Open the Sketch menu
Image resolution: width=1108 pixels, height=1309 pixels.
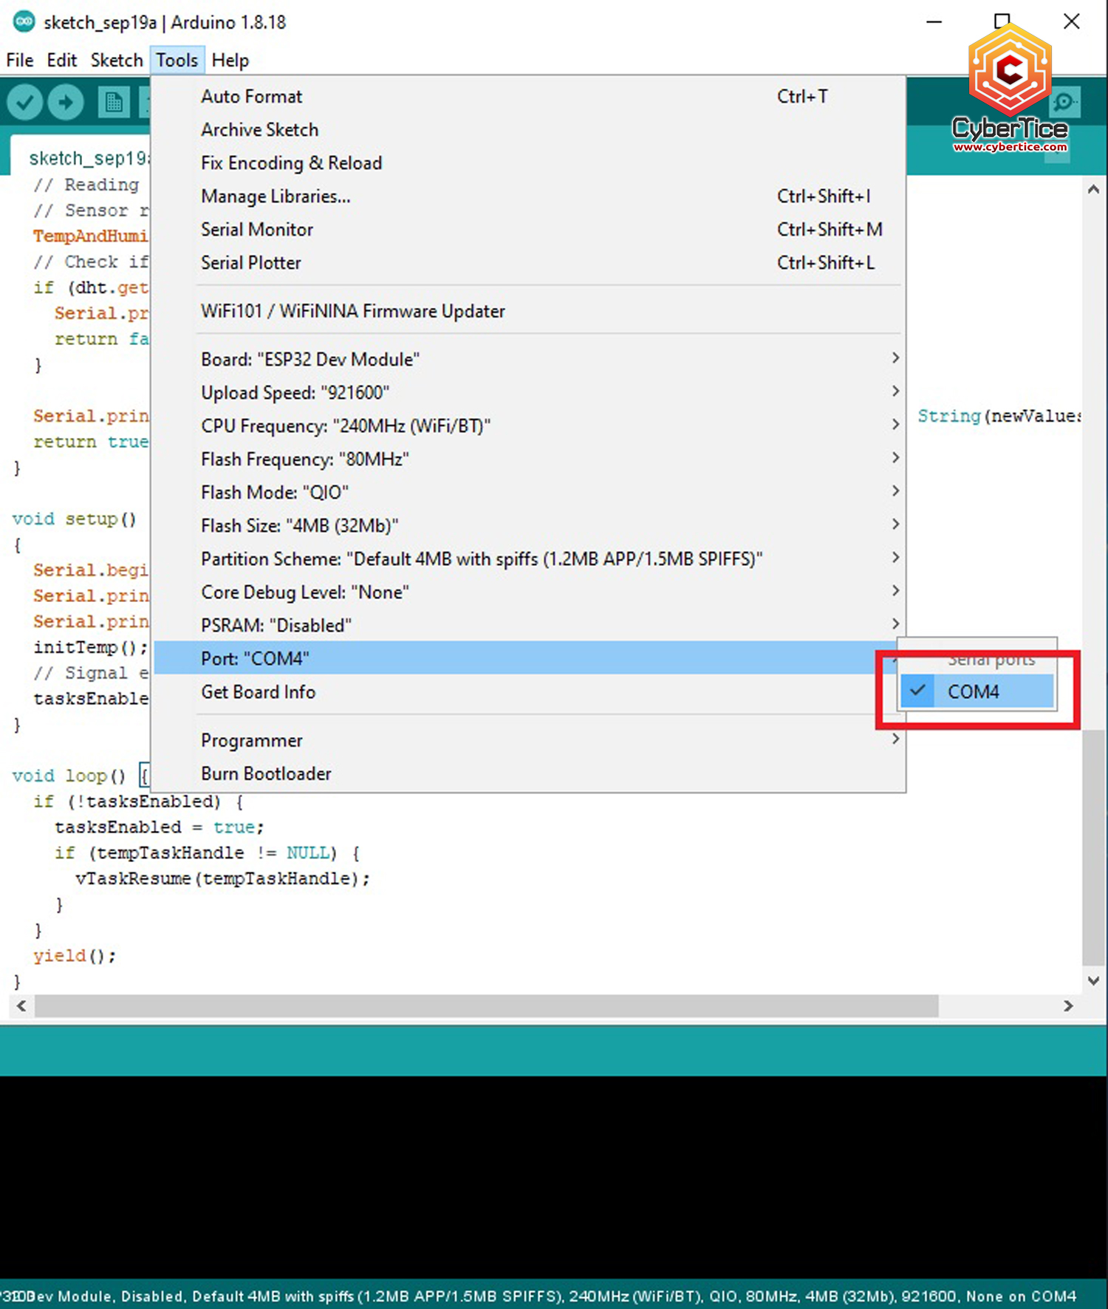click(116, 61)
